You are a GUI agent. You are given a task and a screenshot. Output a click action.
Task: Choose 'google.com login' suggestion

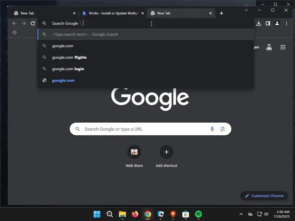click(146, 69)
